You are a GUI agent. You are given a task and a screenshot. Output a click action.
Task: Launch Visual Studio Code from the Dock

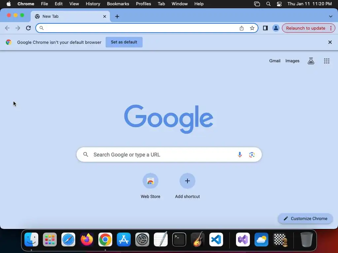tap(216, 239)
